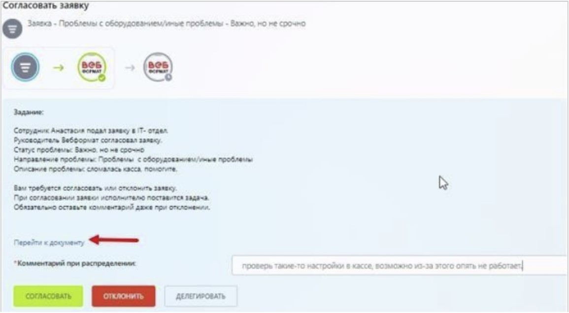
Task: Click the request type icon beside the header title
Action: pyautogui.click(x=12, y=28)
